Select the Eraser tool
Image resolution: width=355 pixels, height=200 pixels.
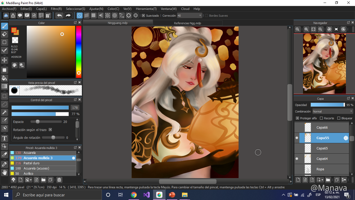[4, 34]
